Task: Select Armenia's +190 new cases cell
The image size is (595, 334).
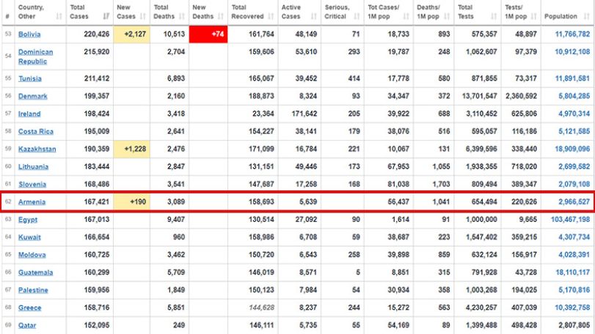Action: [131, 202]
